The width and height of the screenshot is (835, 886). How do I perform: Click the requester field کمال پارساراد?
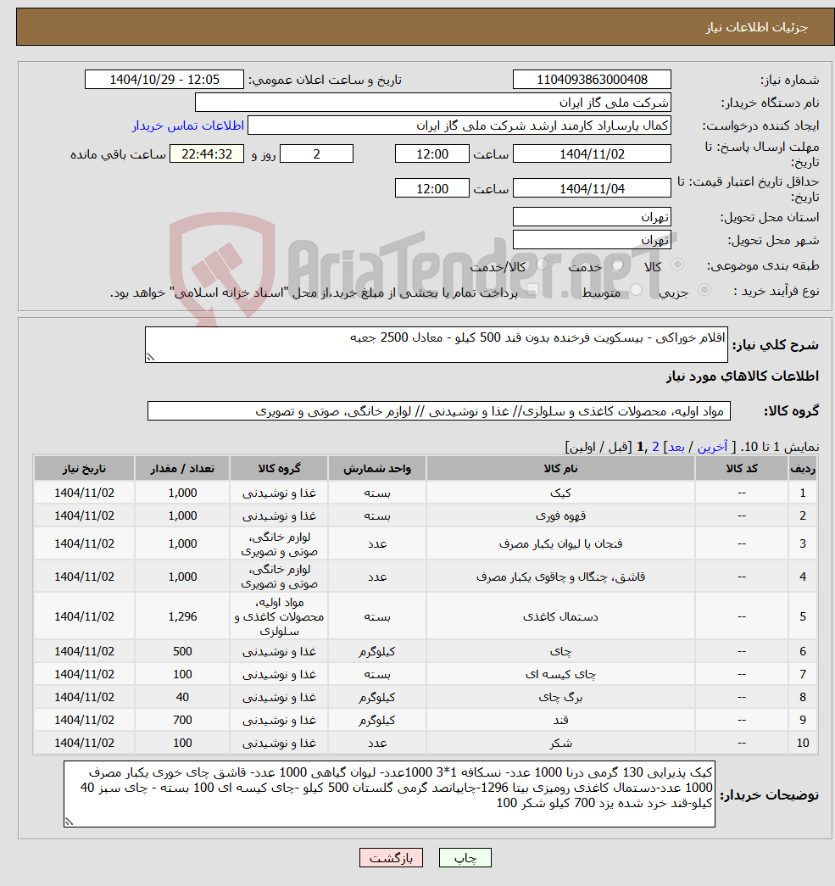click(x=459, y=125)
